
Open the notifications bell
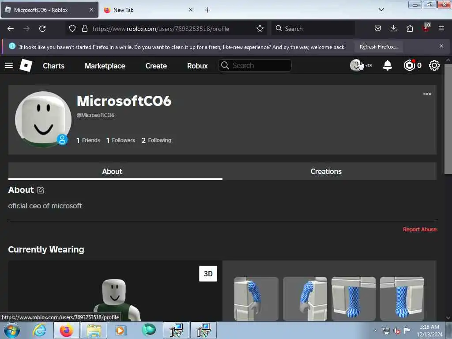(388, 65)
